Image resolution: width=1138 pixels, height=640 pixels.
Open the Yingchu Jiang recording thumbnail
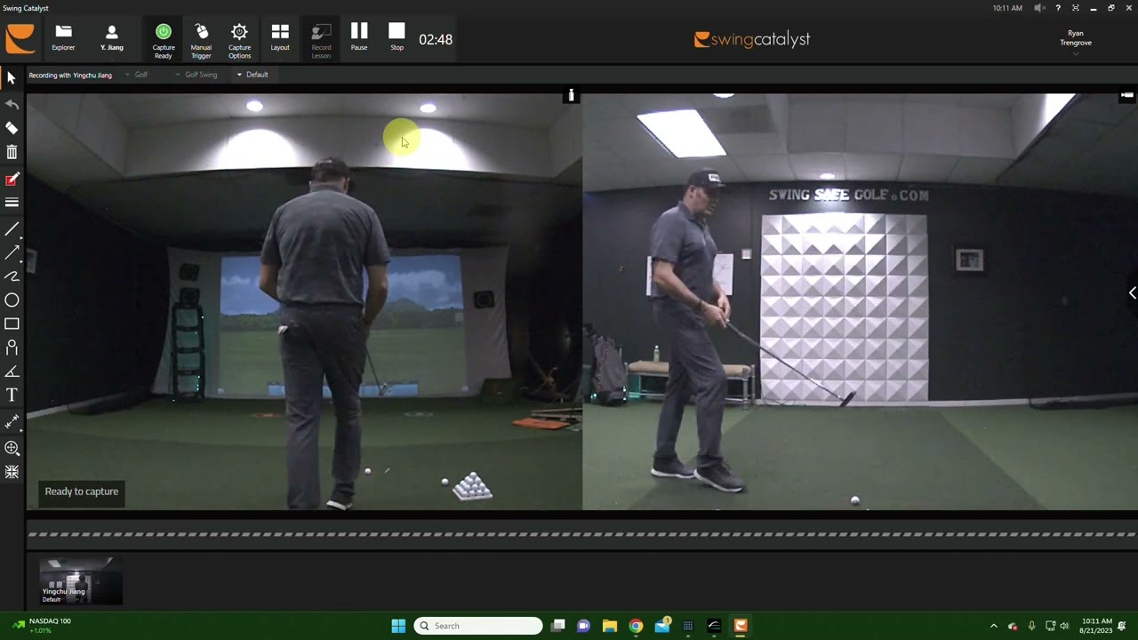[81, 581]
